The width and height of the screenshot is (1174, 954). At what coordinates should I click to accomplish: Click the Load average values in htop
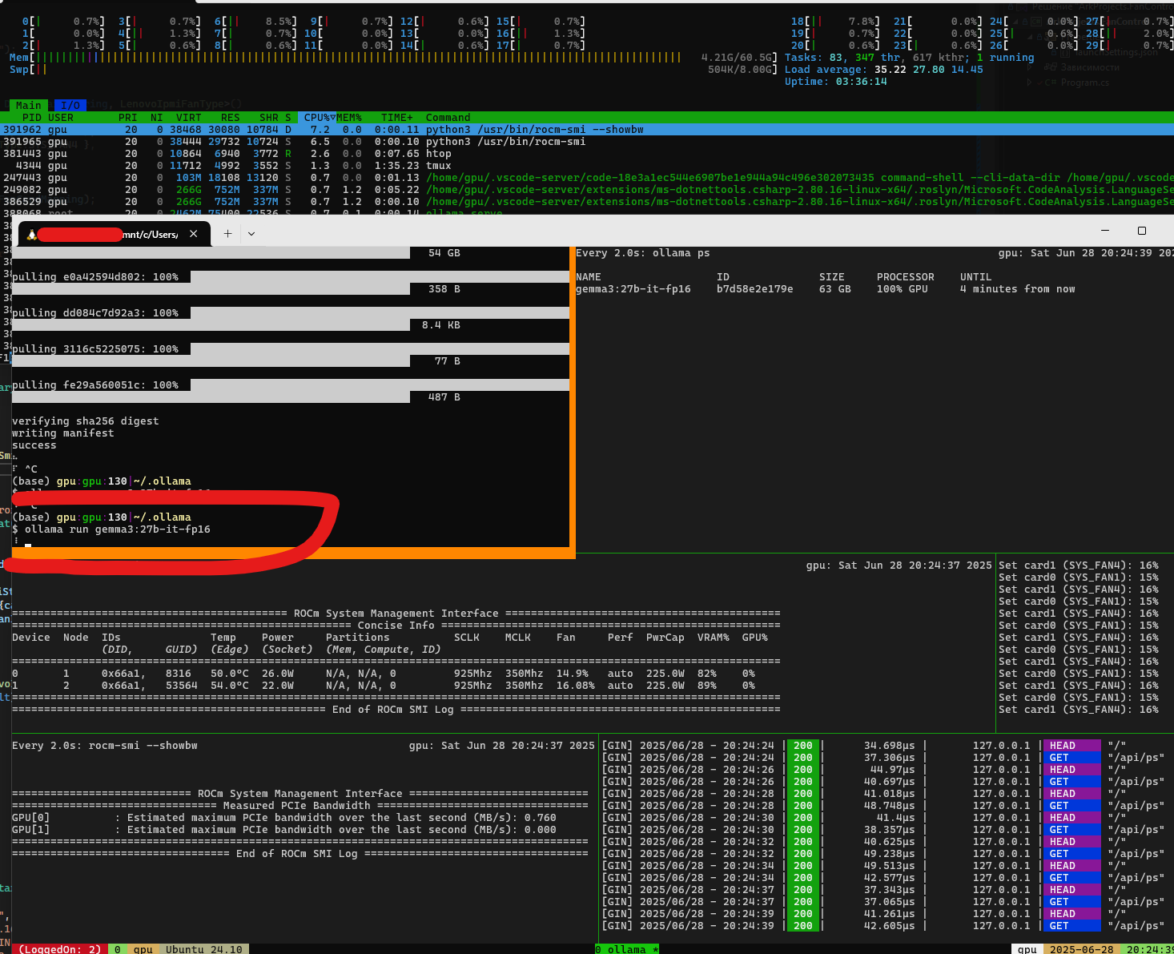929,70
